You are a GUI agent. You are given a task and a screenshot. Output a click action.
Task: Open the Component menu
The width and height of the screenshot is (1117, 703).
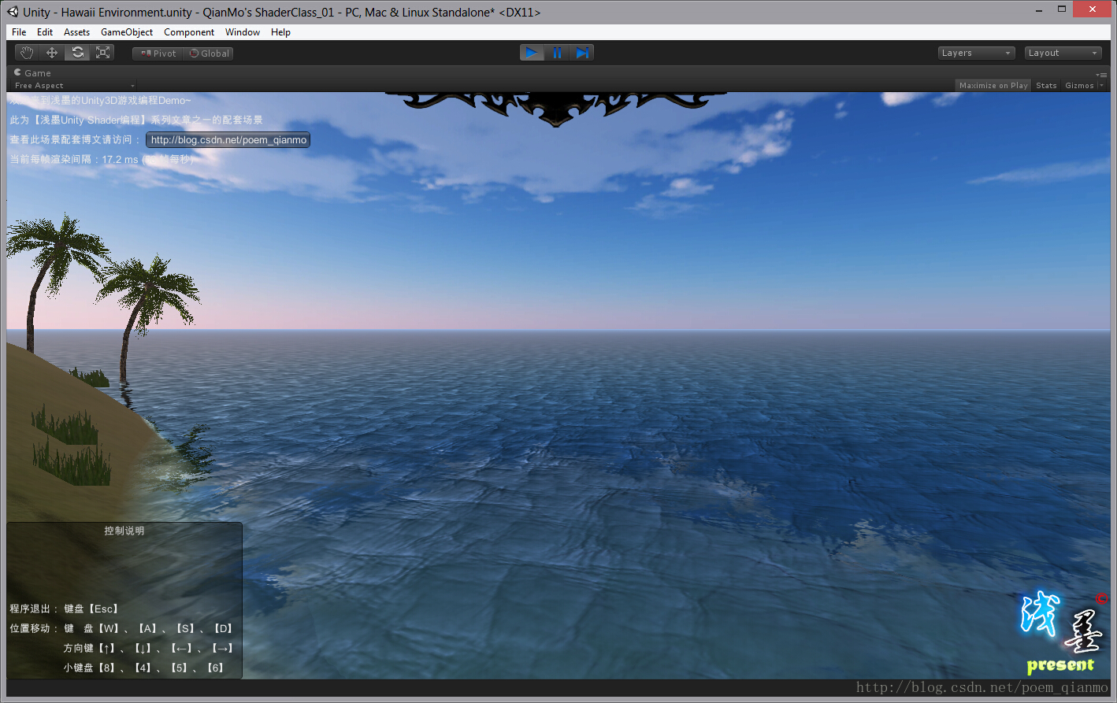click(189, 32)
